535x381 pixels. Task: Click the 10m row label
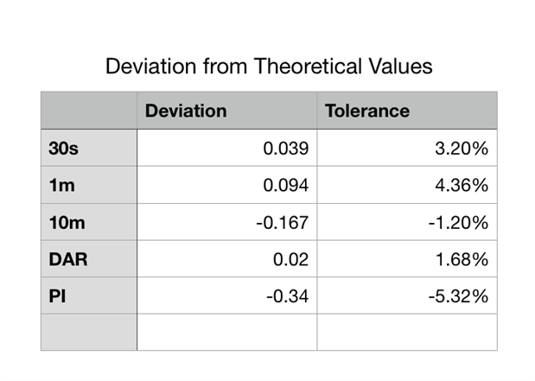point(66,222)
